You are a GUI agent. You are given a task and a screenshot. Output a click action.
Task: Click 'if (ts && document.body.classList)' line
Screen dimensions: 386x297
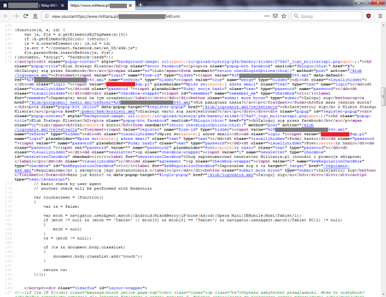point(85,247)
